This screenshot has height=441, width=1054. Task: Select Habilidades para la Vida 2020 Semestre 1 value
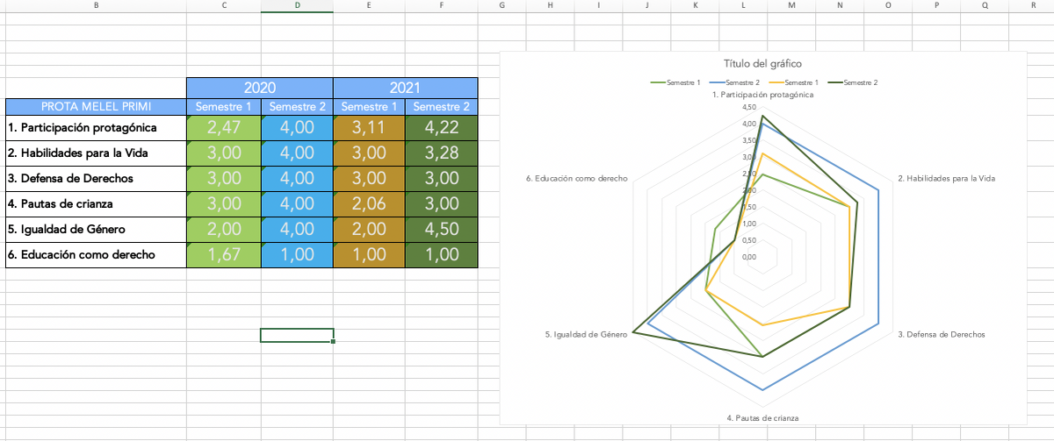click(x=224, y=153)
